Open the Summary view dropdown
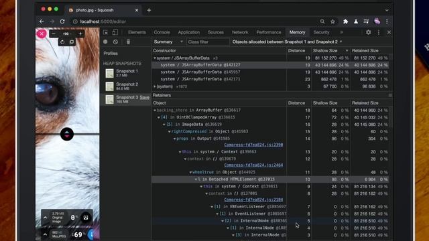Screen dimensions: 429x241 click(x=168, y=42)
